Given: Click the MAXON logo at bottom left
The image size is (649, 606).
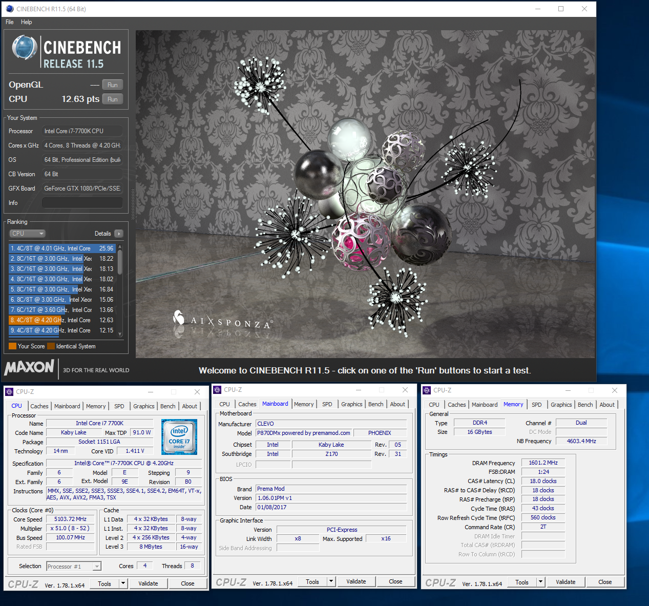Looking at the screenshot, I should click(x=29, y=367).
